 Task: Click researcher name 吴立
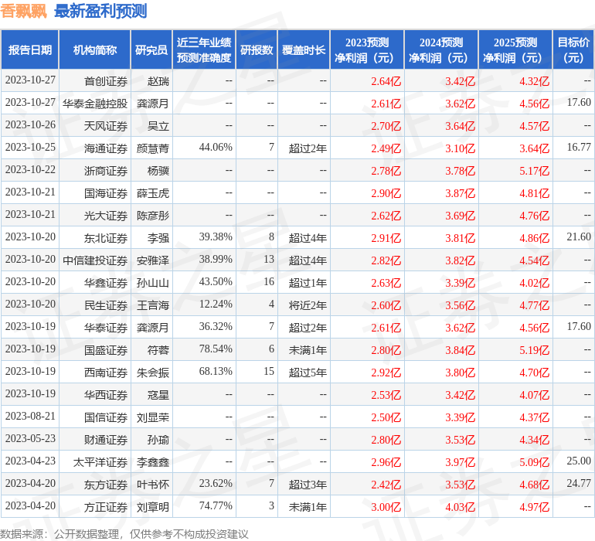point(158,126)
